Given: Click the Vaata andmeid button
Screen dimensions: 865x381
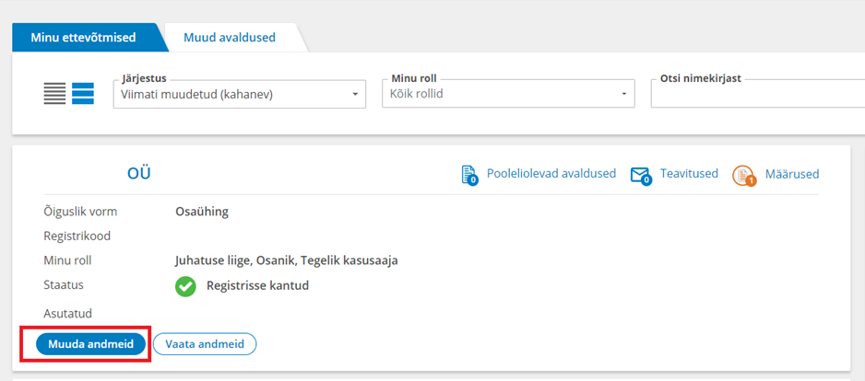Looking at the screenshot, I should (205, 344).
